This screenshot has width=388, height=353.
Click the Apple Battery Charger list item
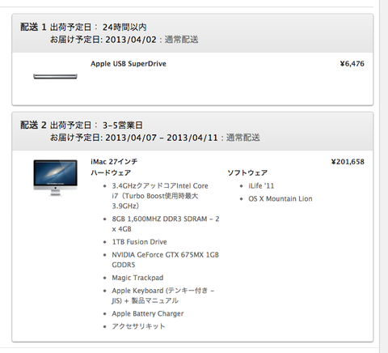tap(148, 313)
